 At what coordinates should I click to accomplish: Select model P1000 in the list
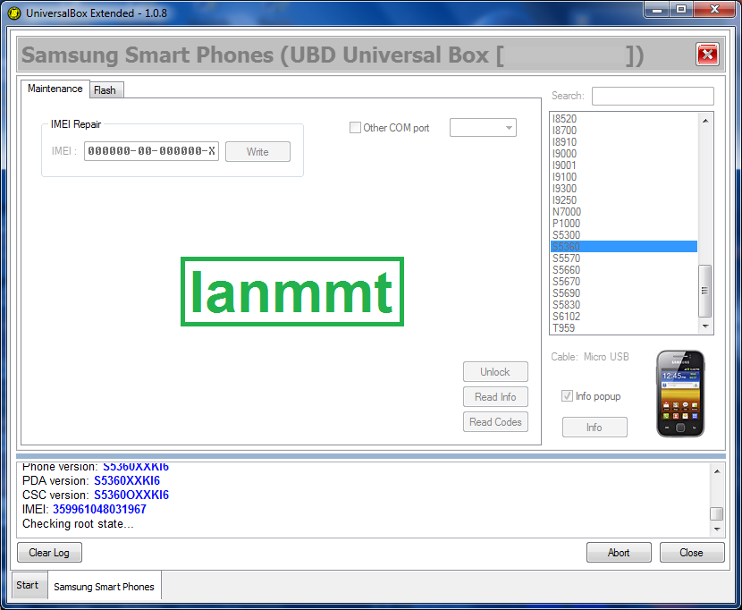coord(624,223)
